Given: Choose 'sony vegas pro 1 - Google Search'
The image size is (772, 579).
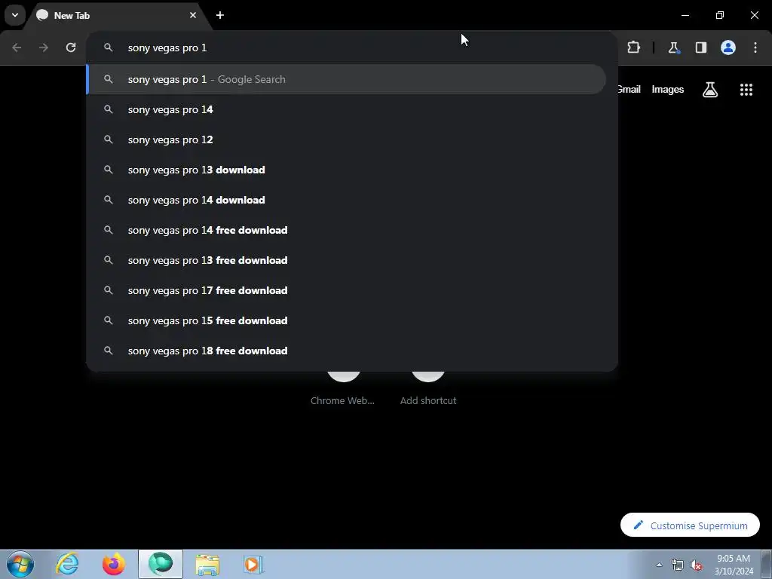Looking at the screenshot, I should 346,79.
